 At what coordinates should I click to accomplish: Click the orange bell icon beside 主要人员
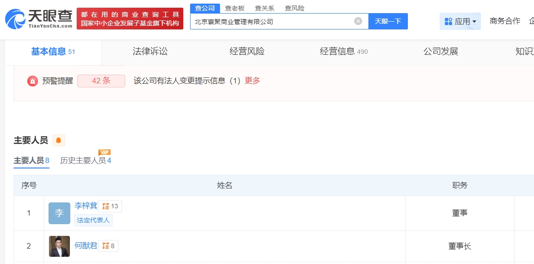[59, 140]
